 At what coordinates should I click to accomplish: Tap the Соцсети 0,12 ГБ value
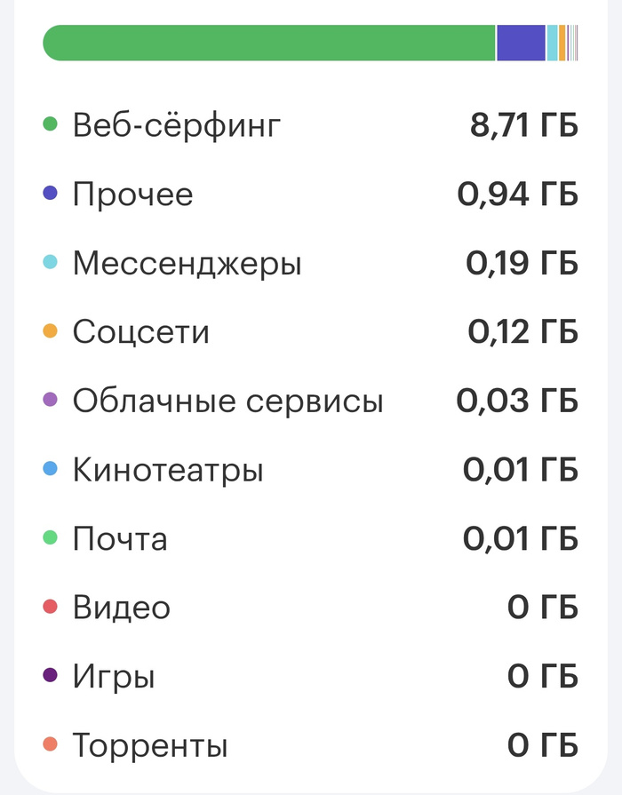click(522, 332)
